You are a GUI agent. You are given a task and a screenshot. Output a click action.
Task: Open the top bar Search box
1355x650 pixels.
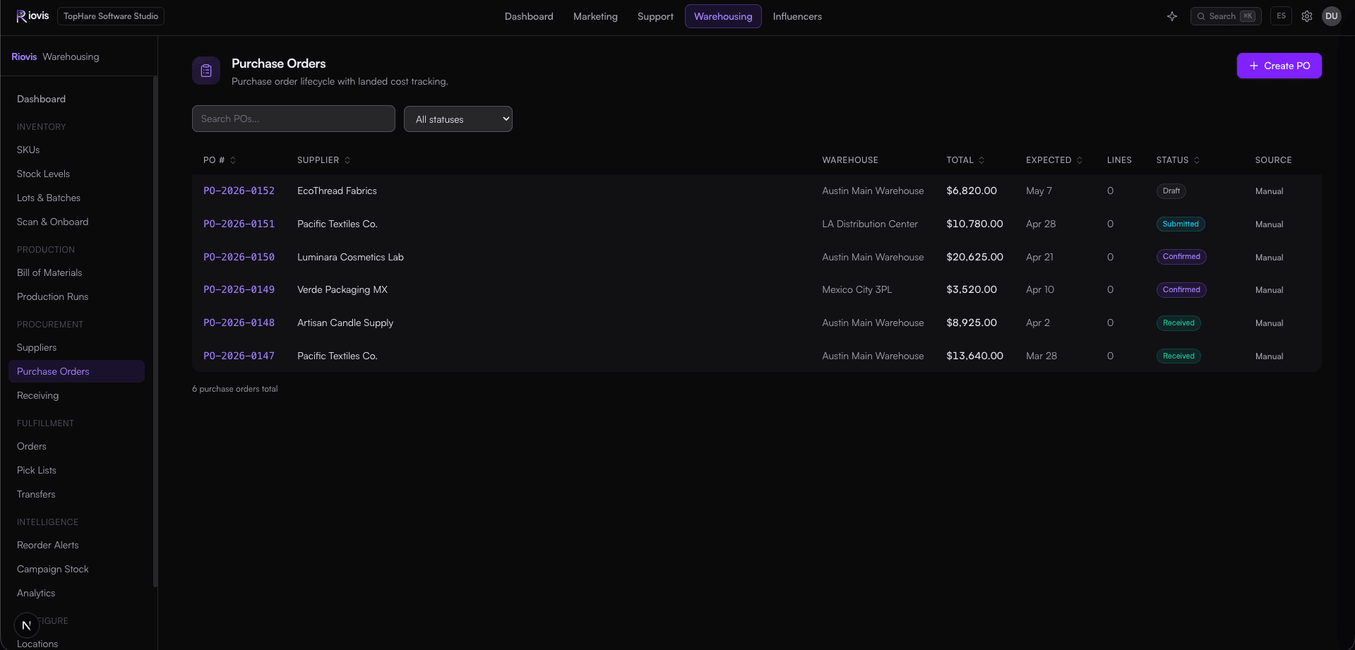click(x=1226, y=16)
